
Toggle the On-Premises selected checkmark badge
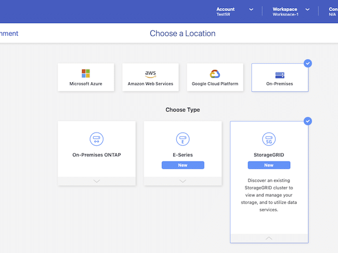coord(308,63)
